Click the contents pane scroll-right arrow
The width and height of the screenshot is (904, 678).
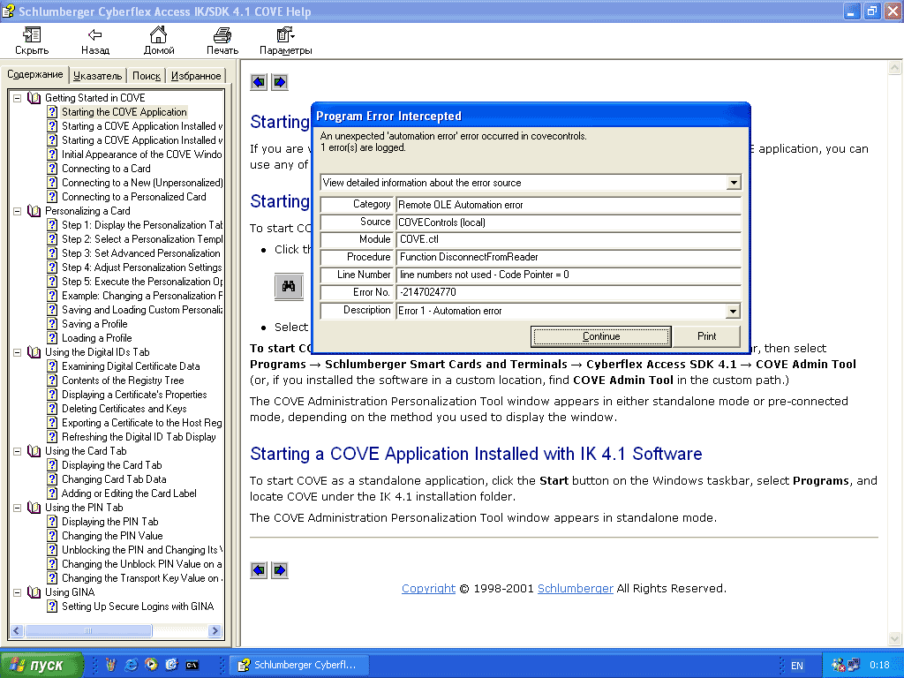click(215, 630)
